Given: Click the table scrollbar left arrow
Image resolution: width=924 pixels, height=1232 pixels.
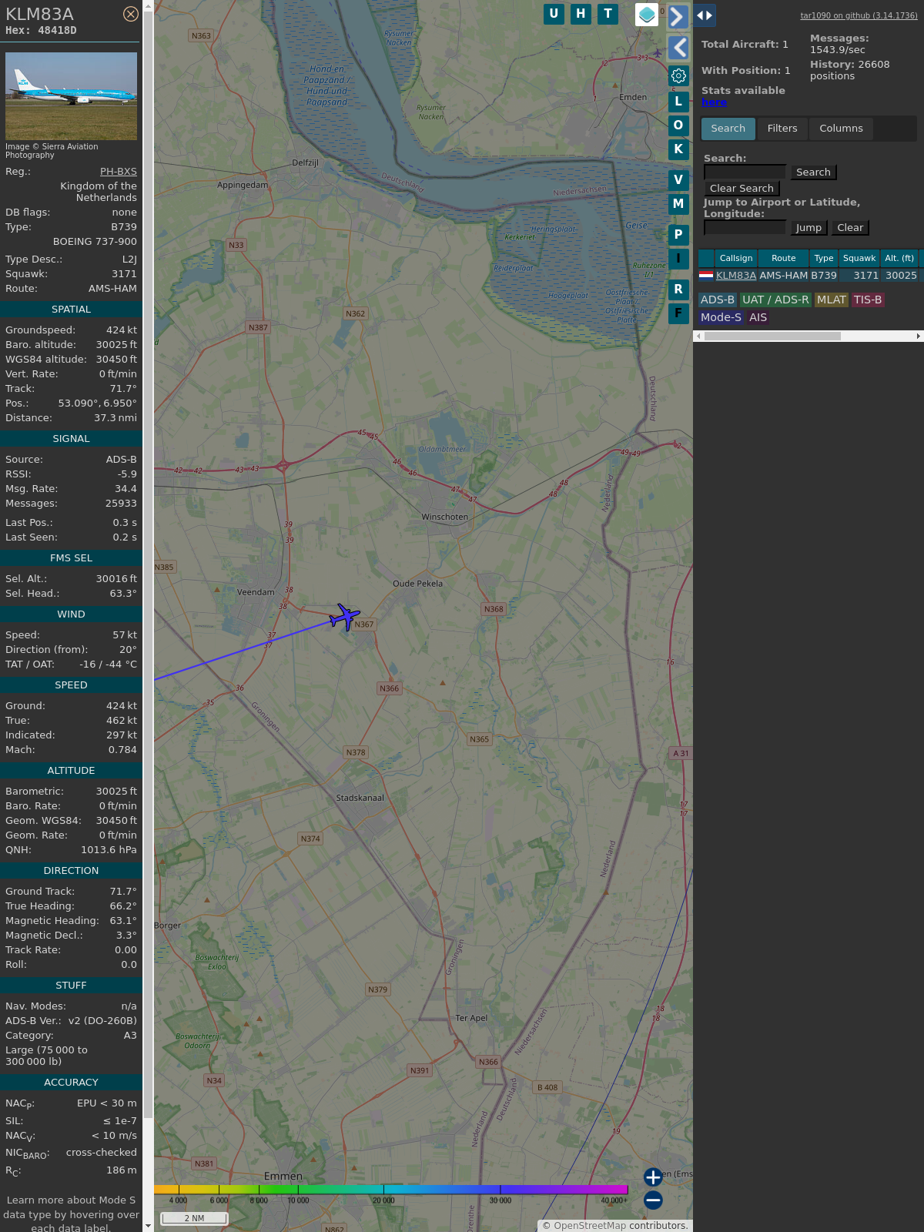Looking at the screenshot, I should click(x=698, y=336).
